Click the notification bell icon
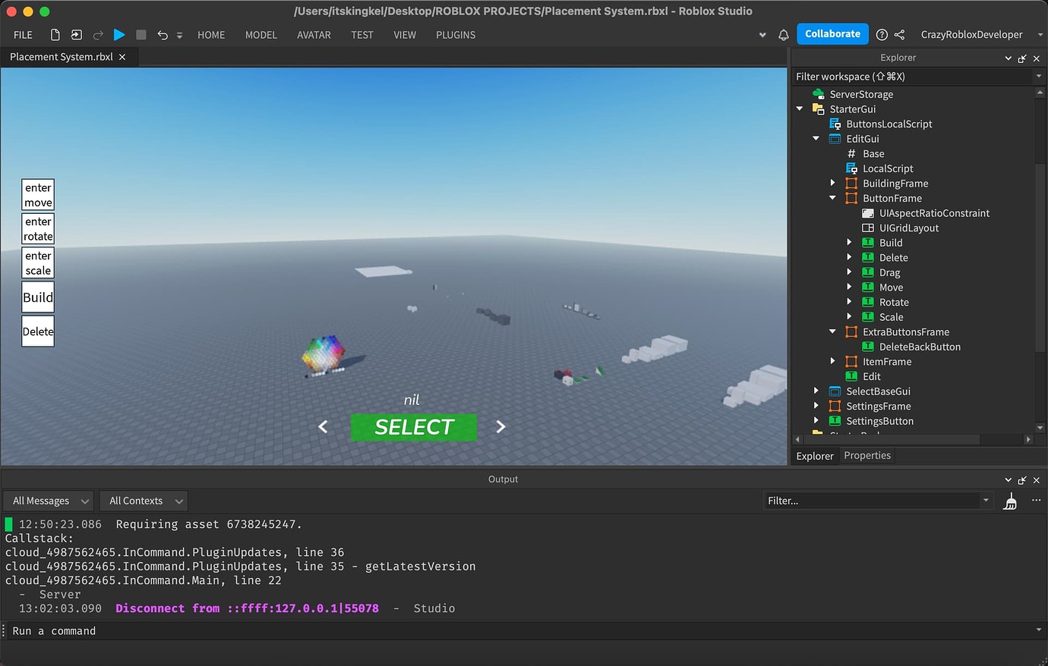Viewport: 1048px width, 666px height. pyautogui.click(x=783, y=34)
